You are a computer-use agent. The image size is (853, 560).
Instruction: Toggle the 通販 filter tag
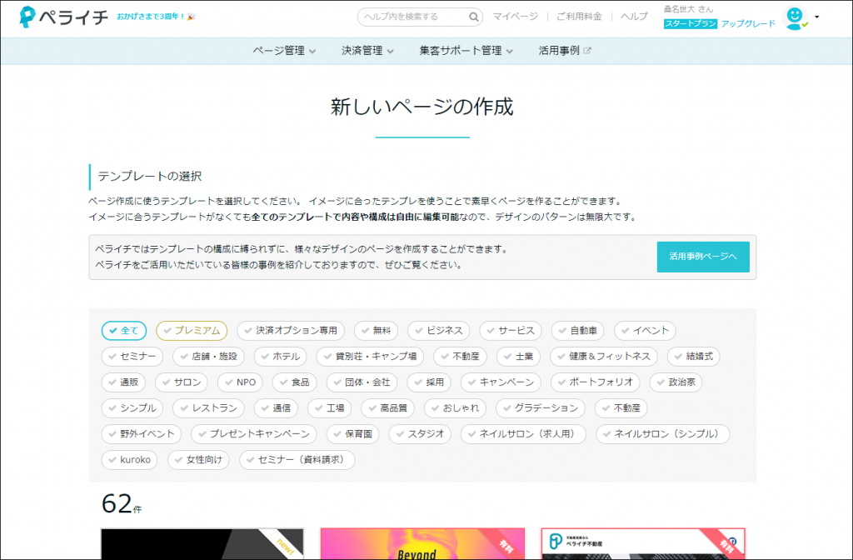(x=123, y=382)
